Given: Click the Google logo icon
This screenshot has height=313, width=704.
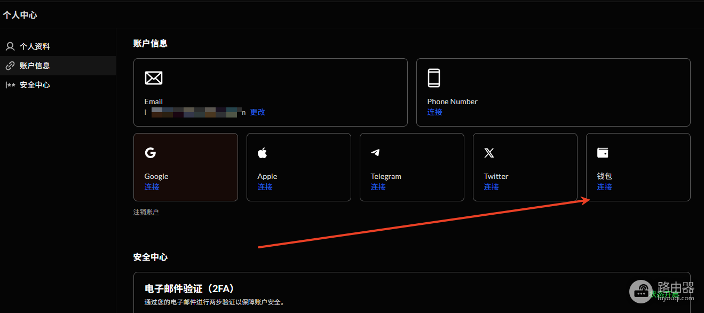Looking at the screenshot, I should point(151,153).
